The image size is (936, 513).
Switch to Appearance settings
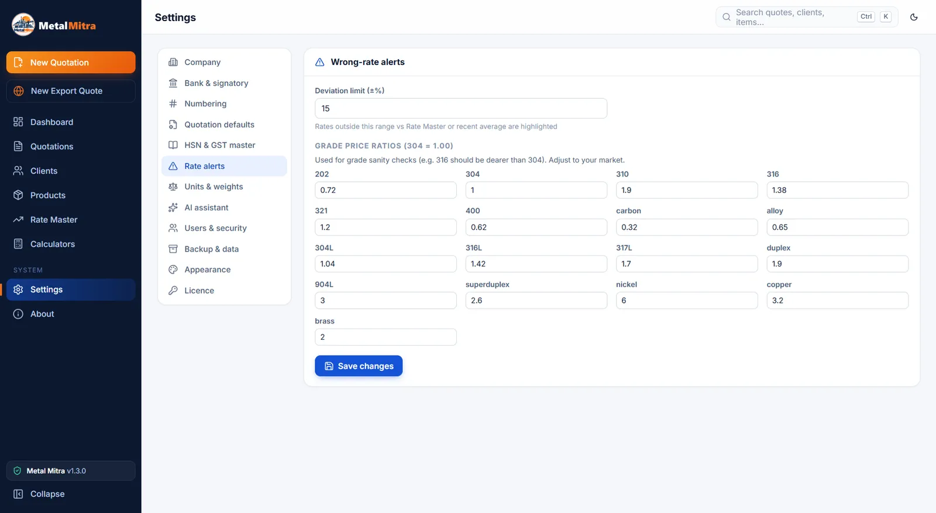pyautogui.click(x=224, y=270)
